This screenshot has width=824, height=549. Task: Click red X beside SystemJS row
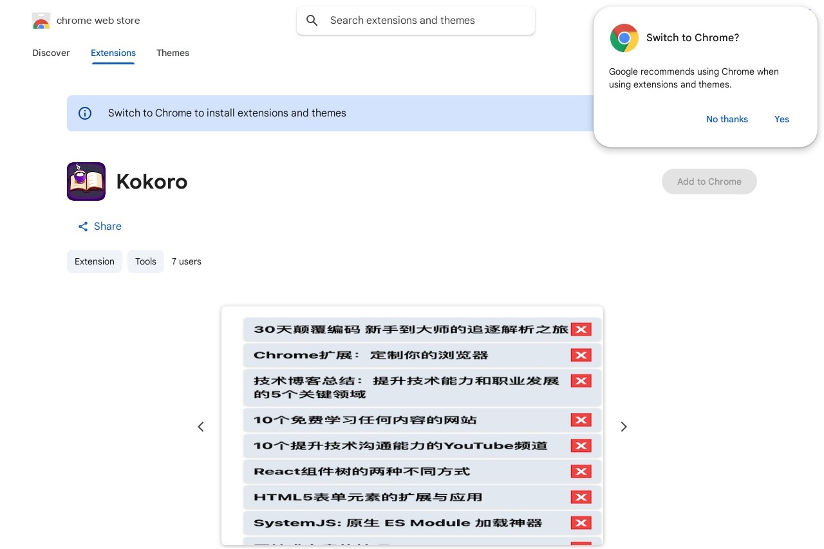click(x=581, y=523)
